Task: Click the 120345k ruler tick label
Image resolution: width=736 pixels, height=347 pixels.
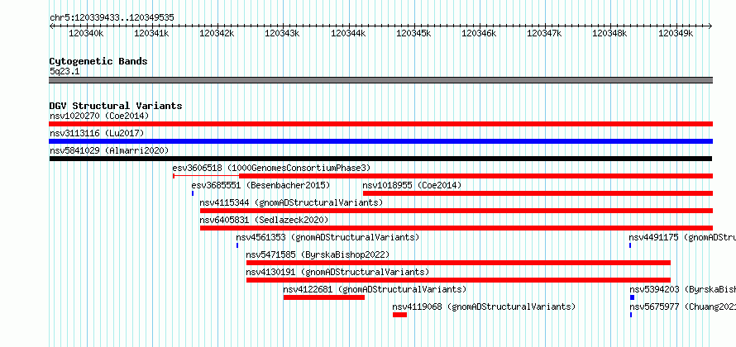Action: pos(413,34)
